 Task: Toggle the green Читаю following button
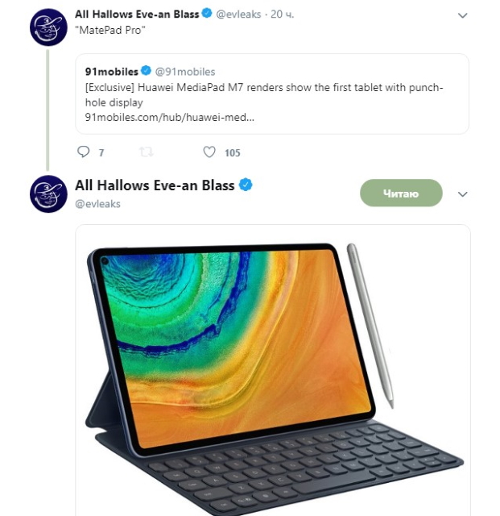click(401, 193)
